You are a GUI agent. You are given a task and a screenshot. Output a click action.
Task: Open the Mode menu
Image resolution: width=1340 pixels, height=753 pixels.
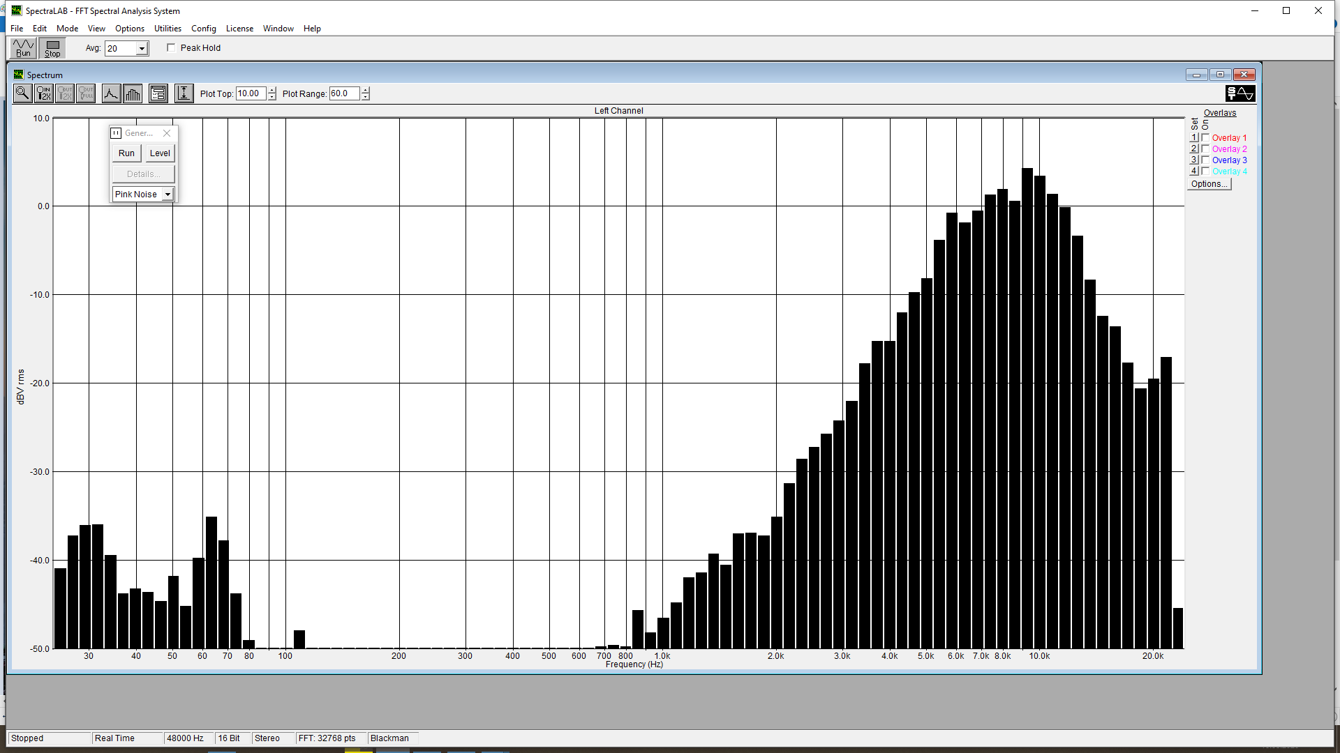pyautogui.click(x=67, y=29)
